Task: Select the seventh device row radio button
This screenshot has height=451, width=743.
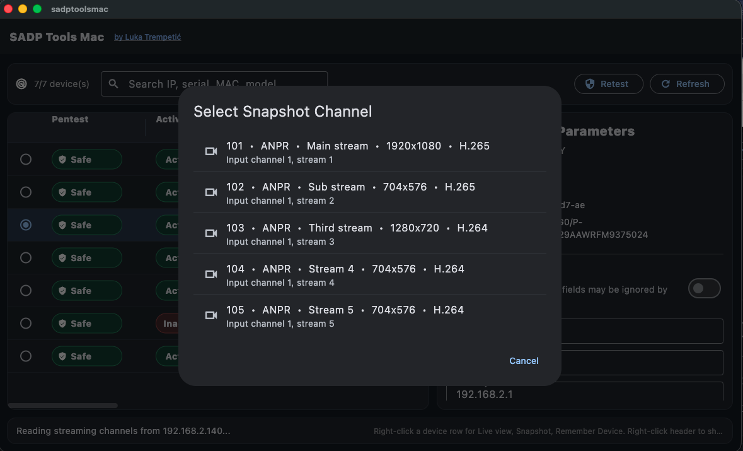Action: click(x=26, y=356)
